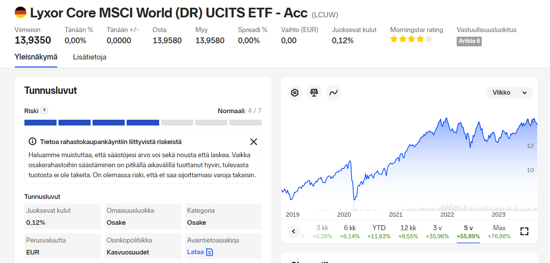Click the Morningstar rating stars
This screenshot has width=550, height=263.
411,39
